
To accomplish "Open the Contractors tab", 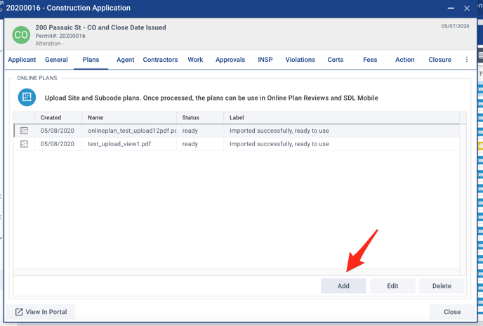I will (160, 60).
